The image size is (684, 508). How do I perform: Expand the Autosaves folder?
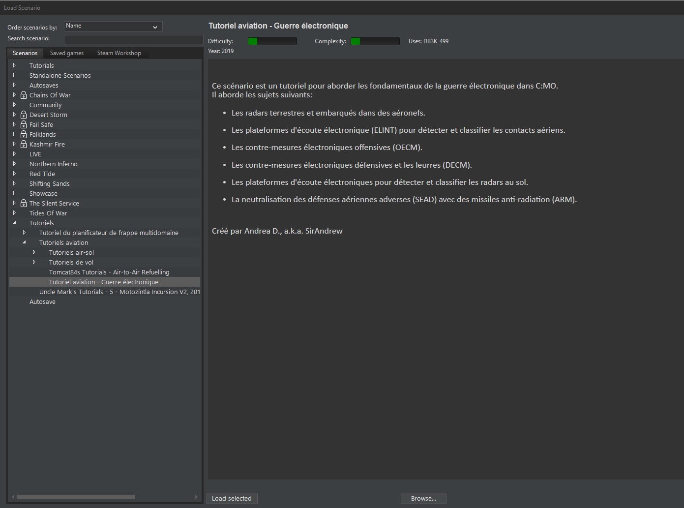pyautogui.click(x=14, y=85)
